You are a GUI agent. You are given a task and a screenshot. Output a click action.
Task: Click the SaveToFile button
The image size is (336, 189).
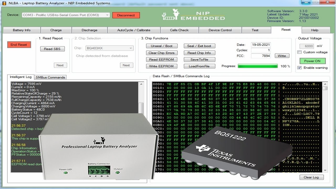tap(199, 60)
